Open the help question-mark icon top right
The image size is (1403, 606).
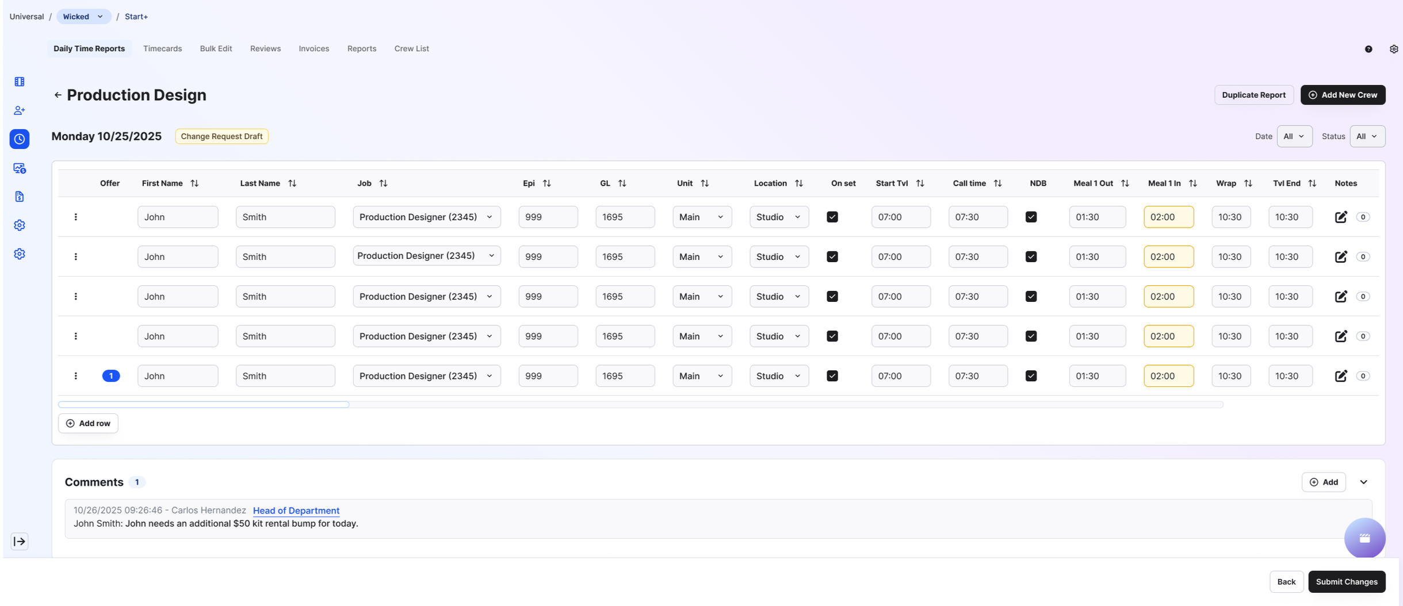(x=1368, y=49)
